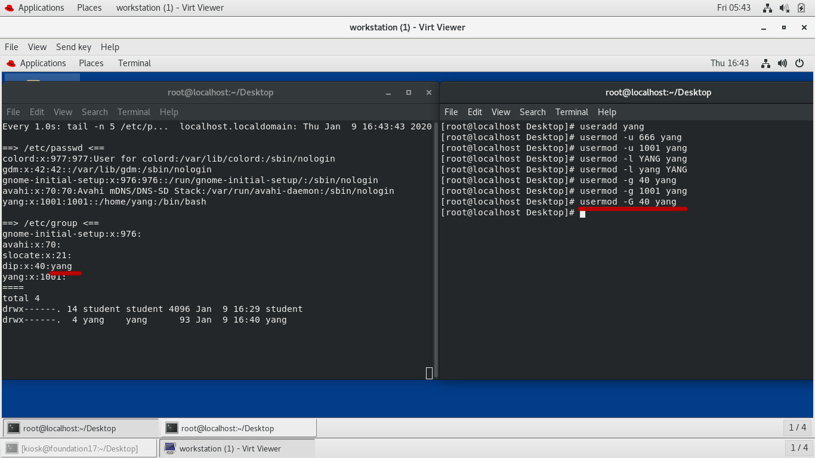Viewport: 815px width, 458px height.
Task: Close the Virt Viewer window
Action: [x=803, y=27]
